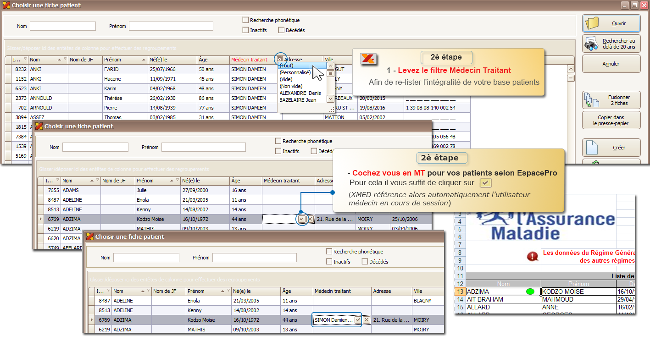This screenshot has height=341, width=650.
Task: Enable Recherche phonétique in the top window
Action: (246, 20)
